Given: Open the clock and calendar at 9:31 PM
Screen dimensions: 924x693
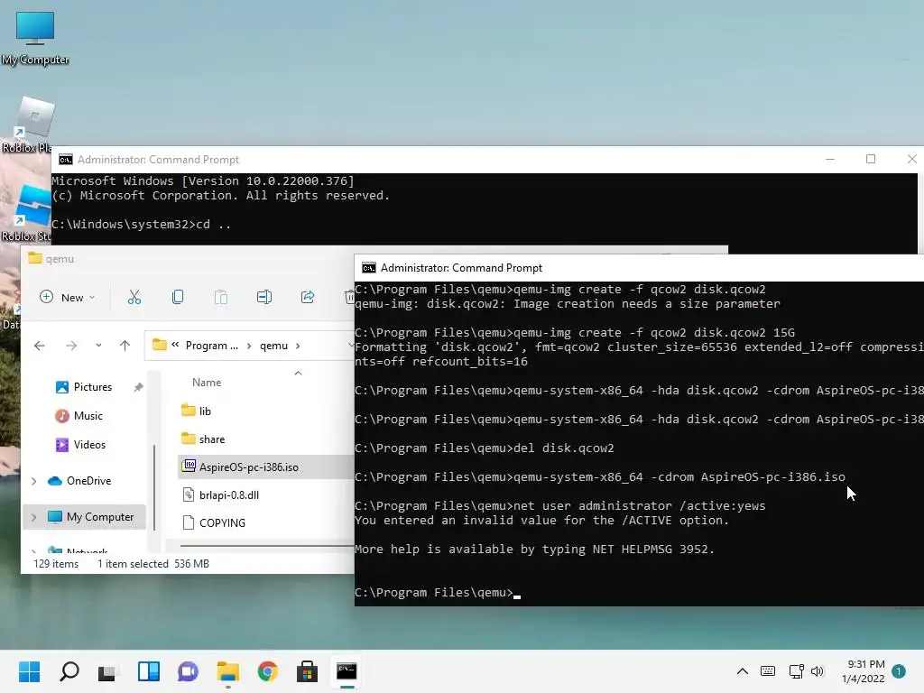Looking at the screenshot, I should pyautogui.click(x=864, y=671).
